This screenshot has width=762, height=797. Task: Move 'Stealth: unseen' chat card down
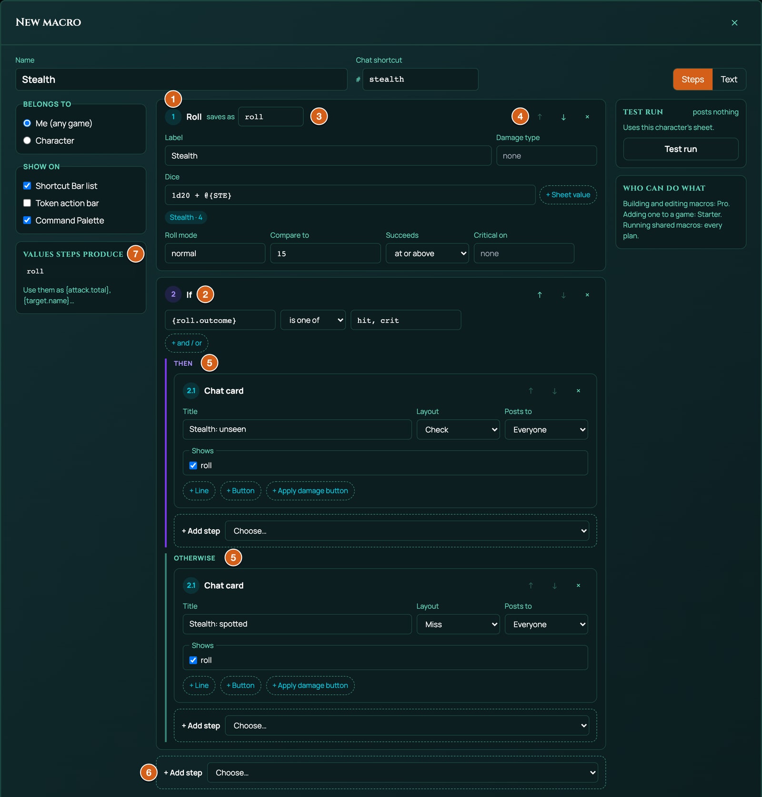pos(554,391)
